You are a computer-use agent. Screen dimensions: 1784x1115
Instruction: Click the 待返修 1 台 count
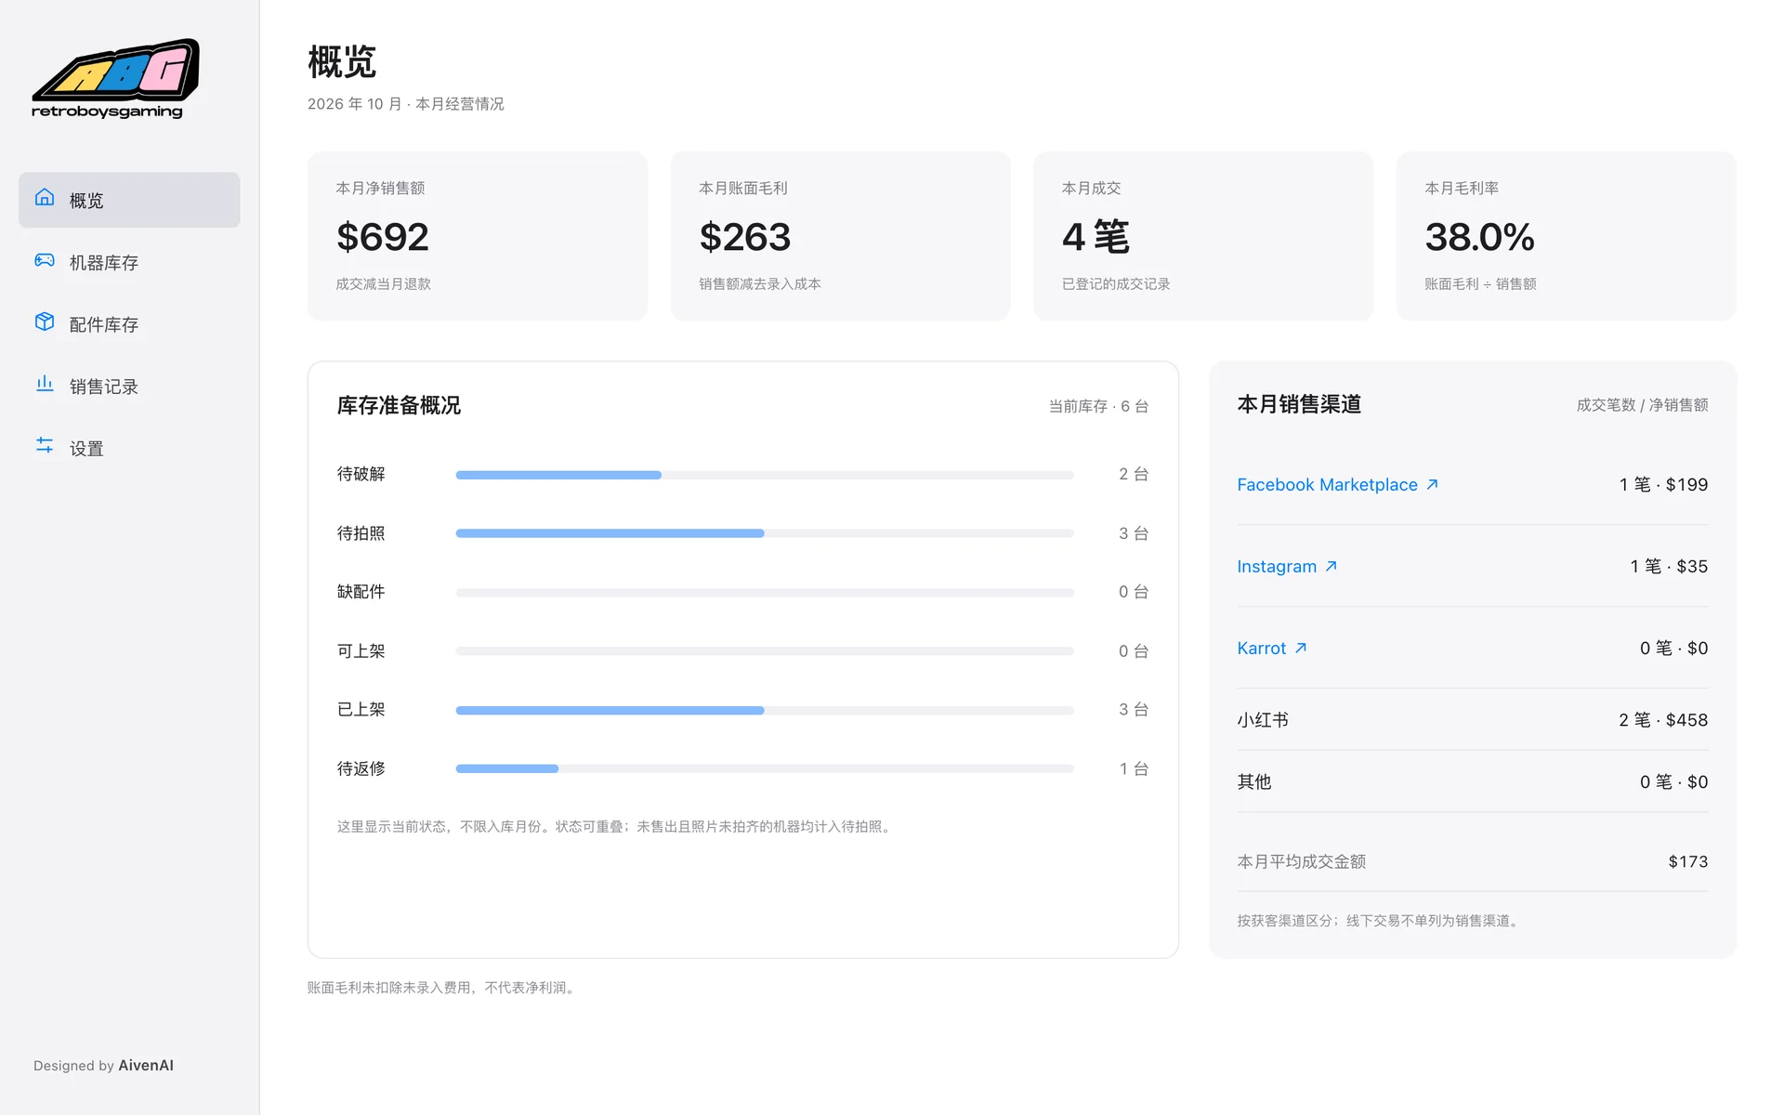(1134, 768)
